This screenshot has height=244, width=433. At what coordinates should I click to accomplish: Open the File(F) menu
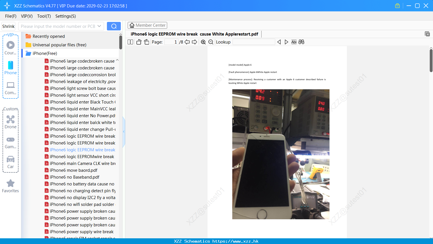[x=11, y=16]
